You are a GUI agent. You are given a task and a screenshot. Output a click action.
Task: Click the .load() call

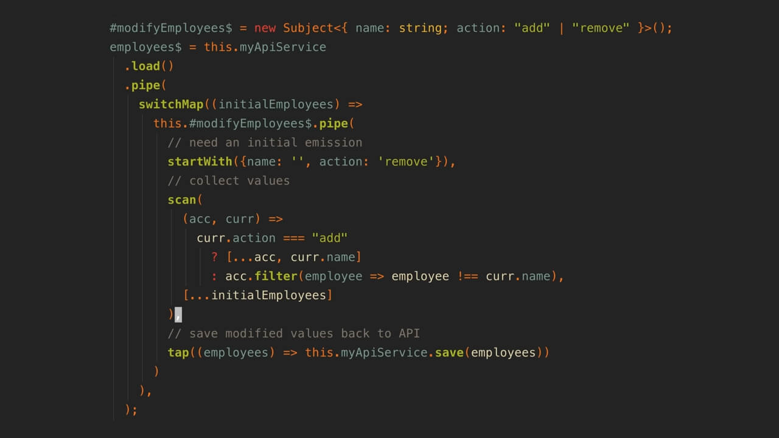[x=149, y=66]
